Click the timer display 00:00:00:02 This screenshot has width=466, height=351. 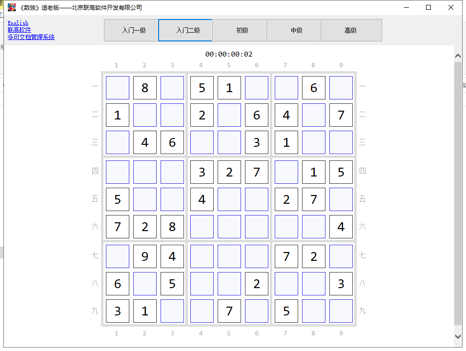coord(228,54)
